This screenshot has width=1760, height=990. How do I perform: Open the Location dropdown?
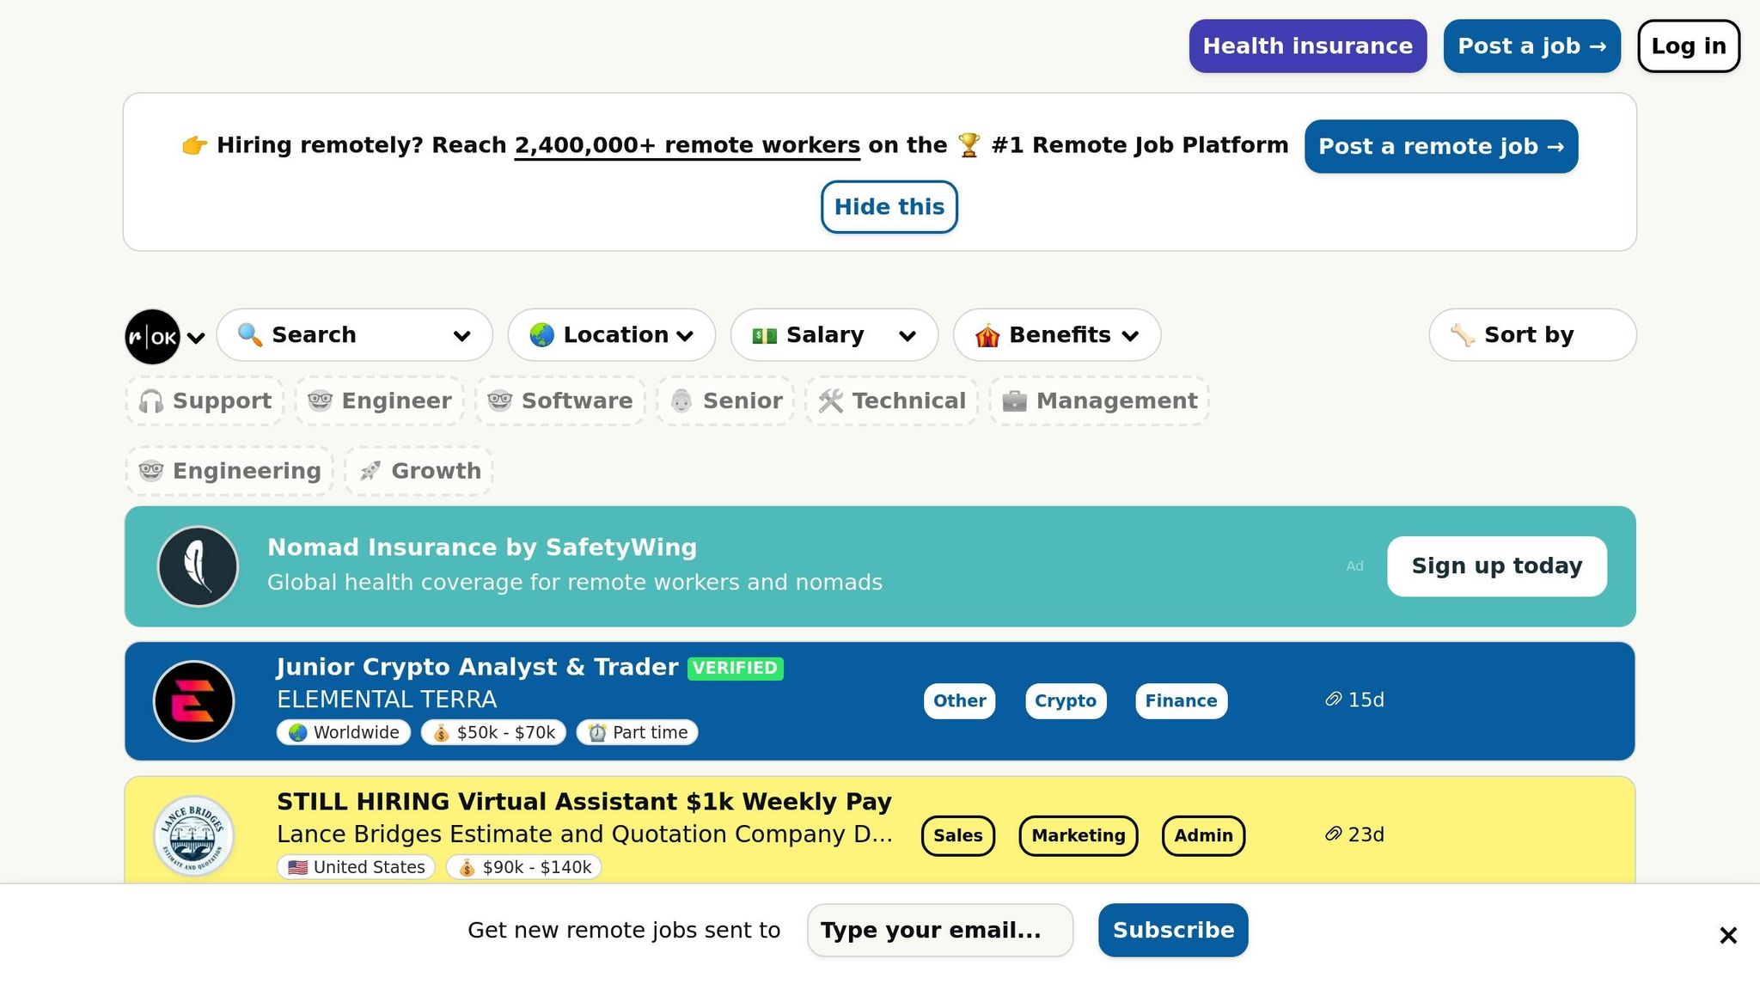click(611, 335)
